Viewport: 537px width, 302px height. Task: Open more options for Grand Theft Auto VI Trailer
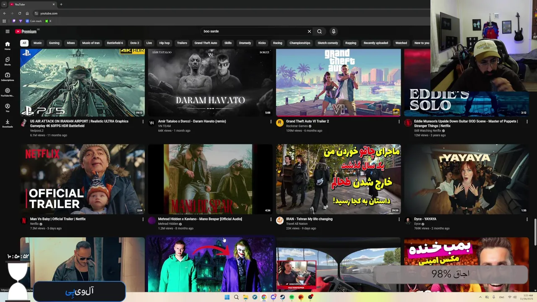(399, 122)
